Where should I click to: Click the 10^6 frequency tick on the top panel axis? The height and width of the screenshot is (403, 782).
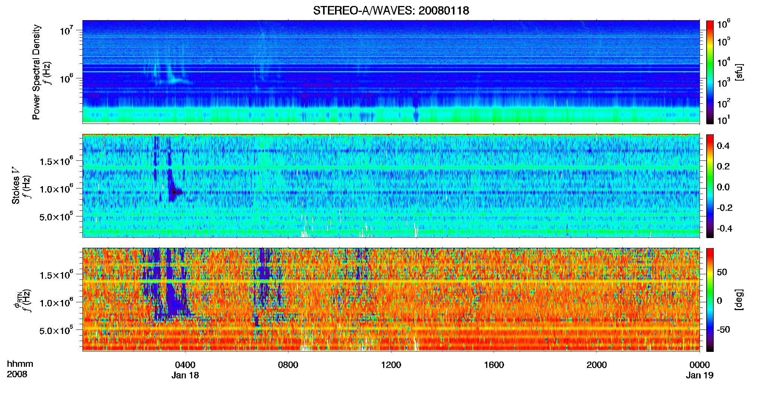tap(67, 78)
